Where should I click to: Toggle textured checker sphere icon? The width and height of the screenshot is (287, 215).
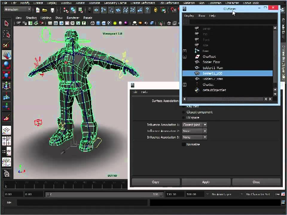point(109,23)
